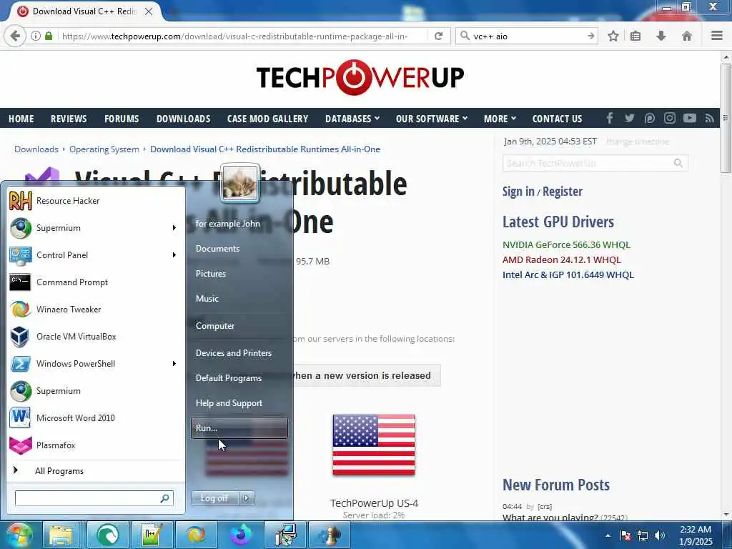Image resolution: width=732 pixels, height=549 pixels.
Task: Open the MORE dropdown in the site nav
Action: 500,119
